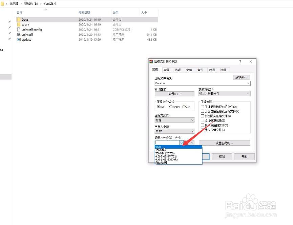293x225 pixels.
Task: Open the 更新方式 dropdown
Action: (x=224, y=94)
